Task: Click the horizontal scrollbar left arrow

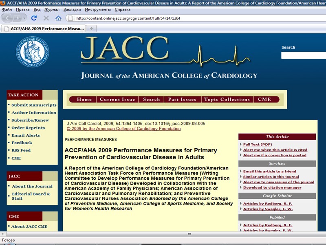Action: point(2,234)
